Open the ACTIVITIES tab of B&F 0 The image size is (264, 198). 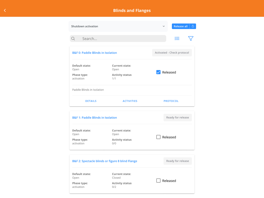point(130,101)
